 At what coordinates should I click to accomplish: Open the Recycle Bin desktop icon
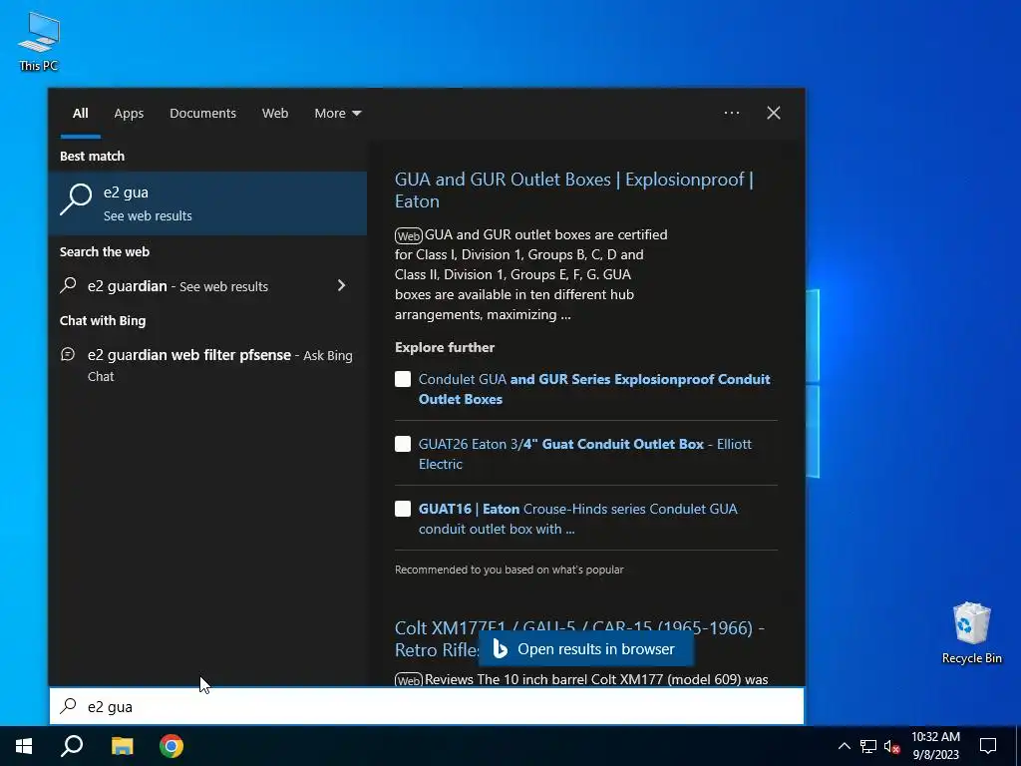971,633
